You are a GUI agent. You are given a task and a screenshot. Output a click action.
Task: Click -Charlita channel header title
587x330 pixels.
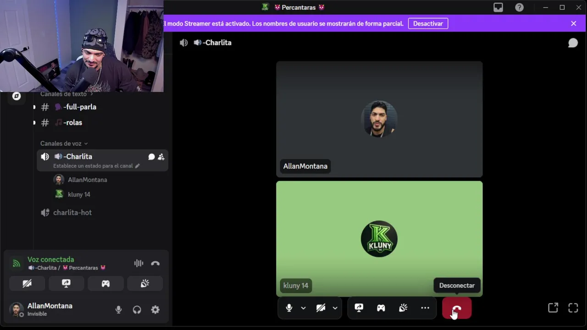pos(213,43)
